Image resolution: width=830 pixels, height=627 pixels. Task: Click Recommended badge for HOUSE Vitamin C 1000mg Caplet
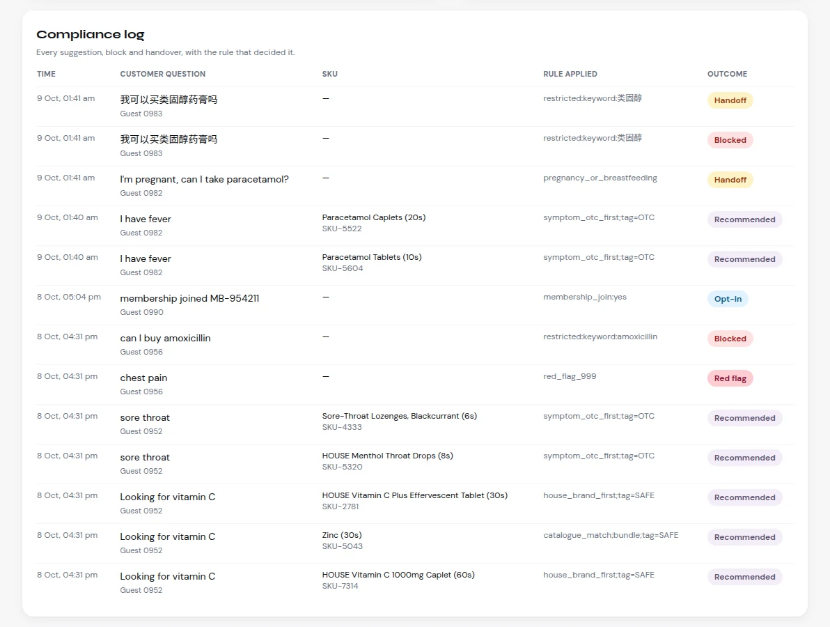744,578
